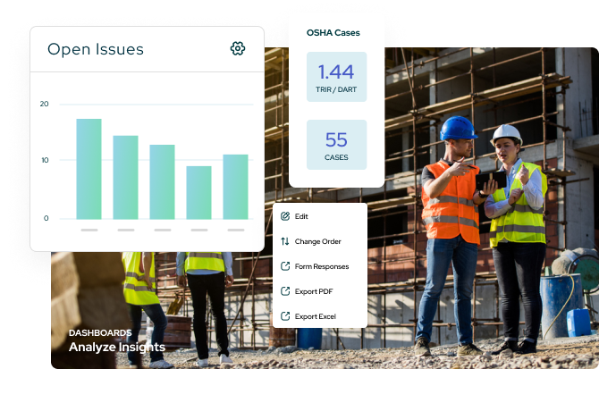Click the Analyze Insights link

(117, 347)
